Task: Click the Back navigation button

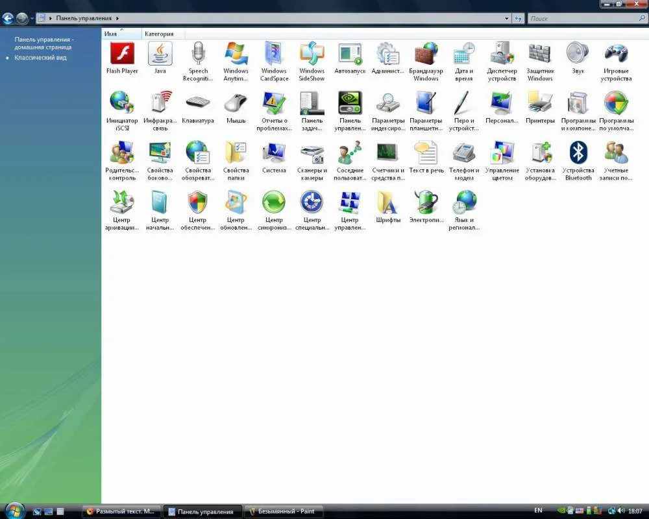Action: point(8,18)
